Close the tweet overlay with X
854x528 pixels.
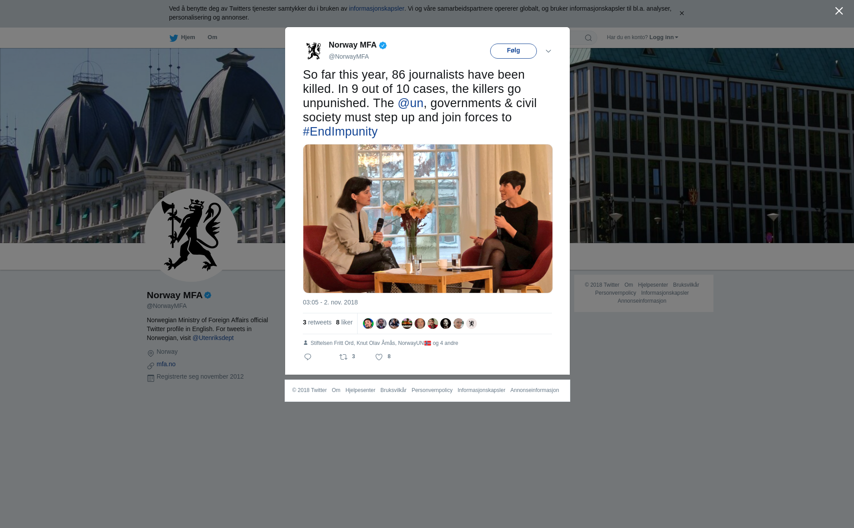[x=839, y=11]
